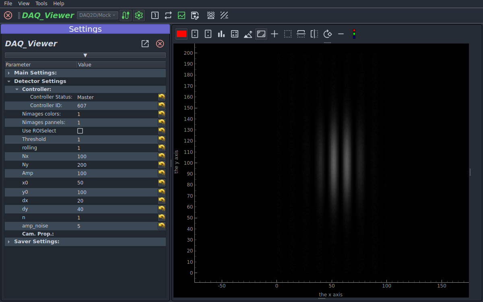Click the Controller Status value Master
The height and width of the screenshot is (302, 483).
click(85, 97)
